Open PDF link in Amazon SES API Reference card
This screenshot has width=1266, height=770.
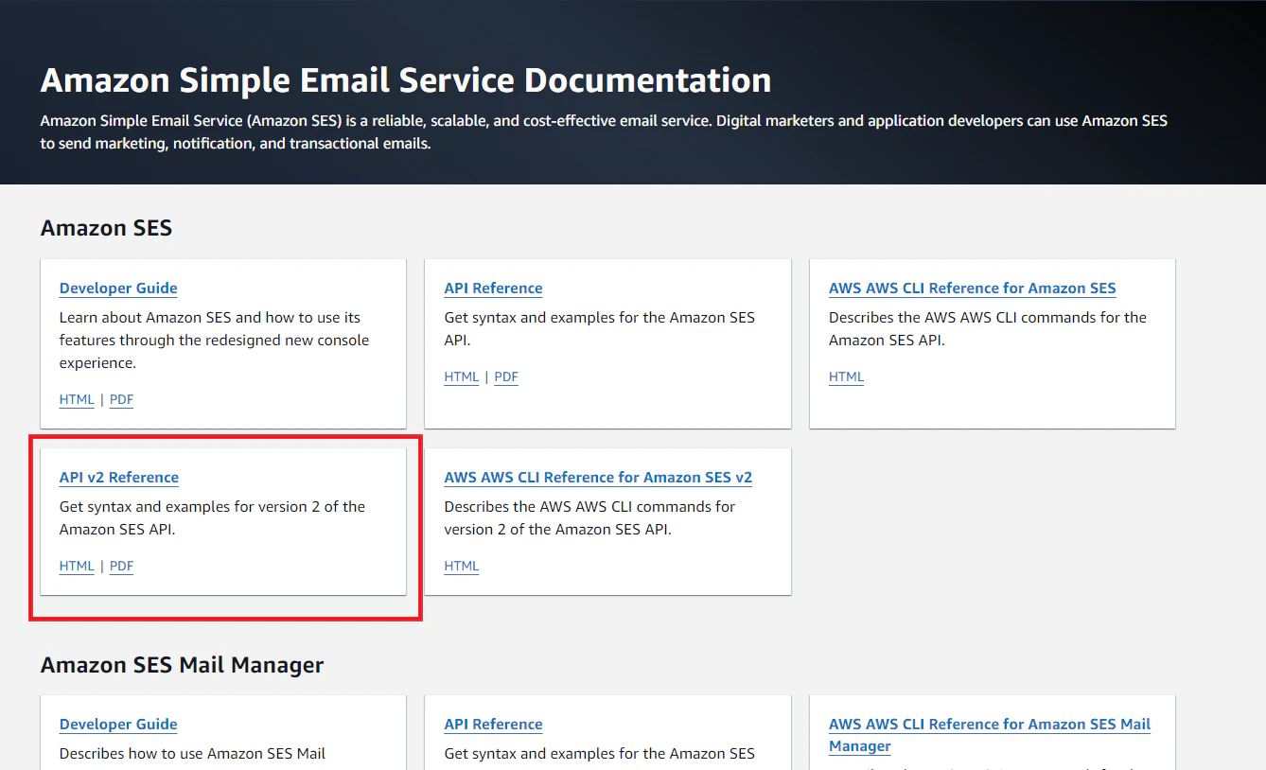(x=506, y=376)
